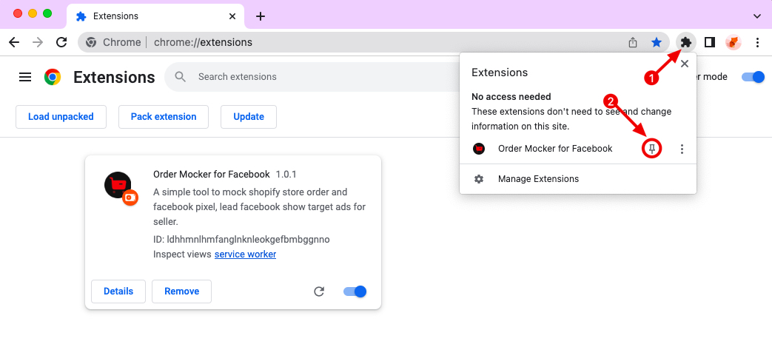
Task: Close the Extensions popup
Action: pos(685,64)
